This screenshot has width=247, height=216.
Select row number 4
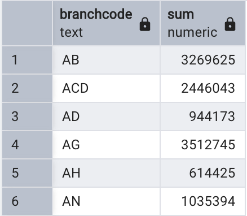pyautogui.click(x=27, y=145)
